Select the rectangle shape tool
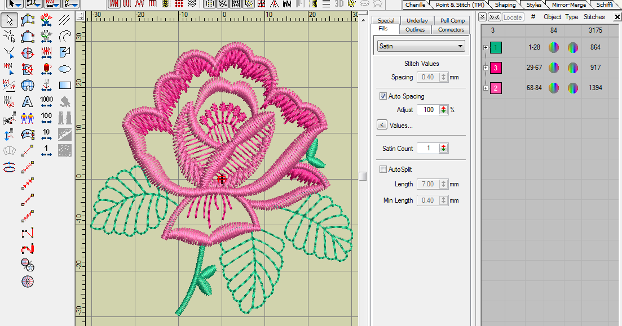The width and height of the screenshot is (622, 326). click(x=65, y=85)
